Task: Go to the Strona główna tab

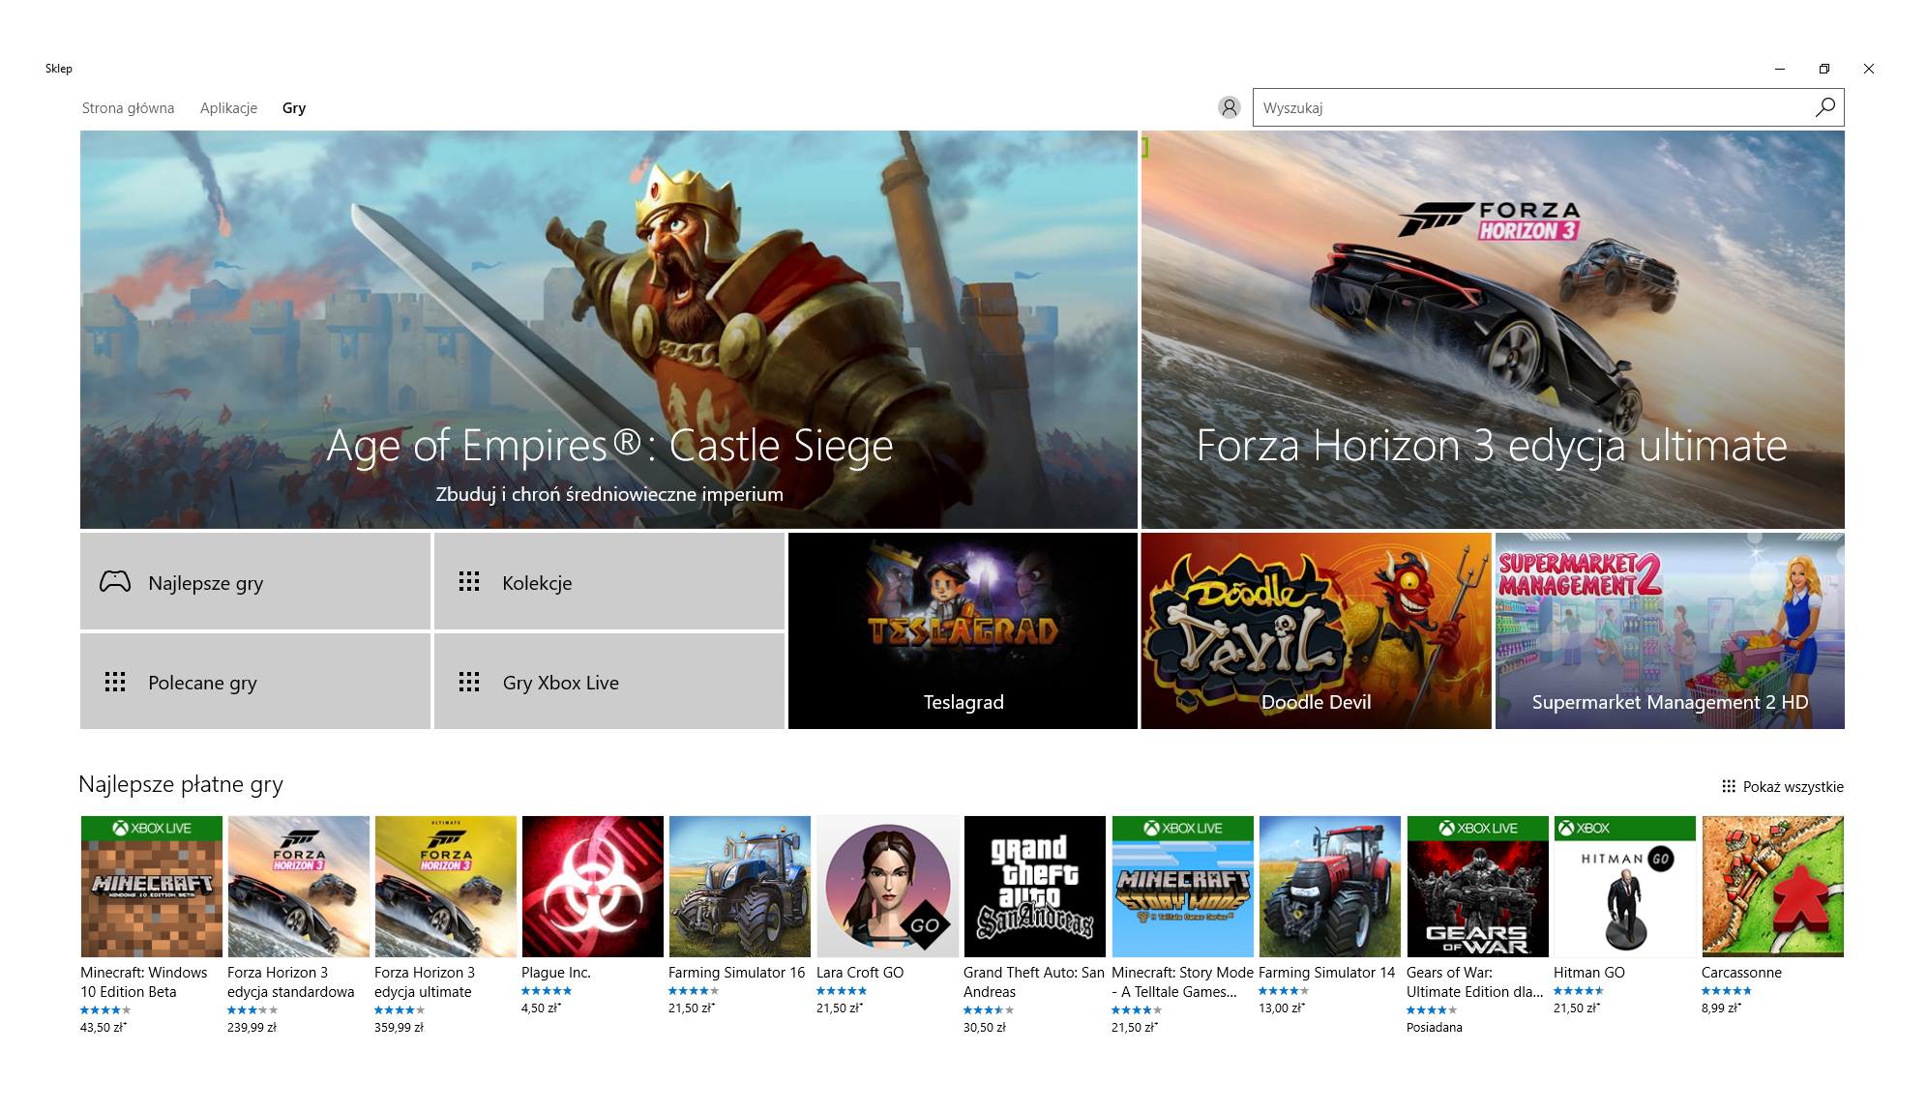Action: (128, 108)
